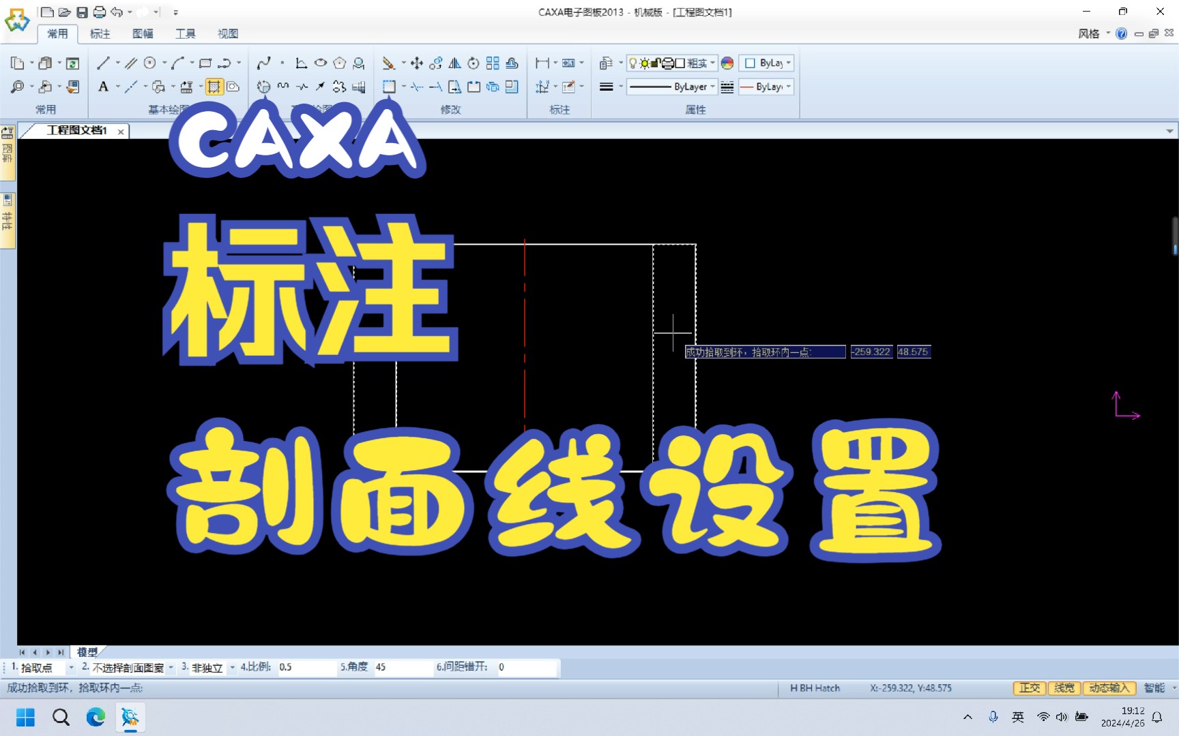This screenshot has height=736, width=1179.
Task: Click the Mirror tool icon
Action: 454,63
